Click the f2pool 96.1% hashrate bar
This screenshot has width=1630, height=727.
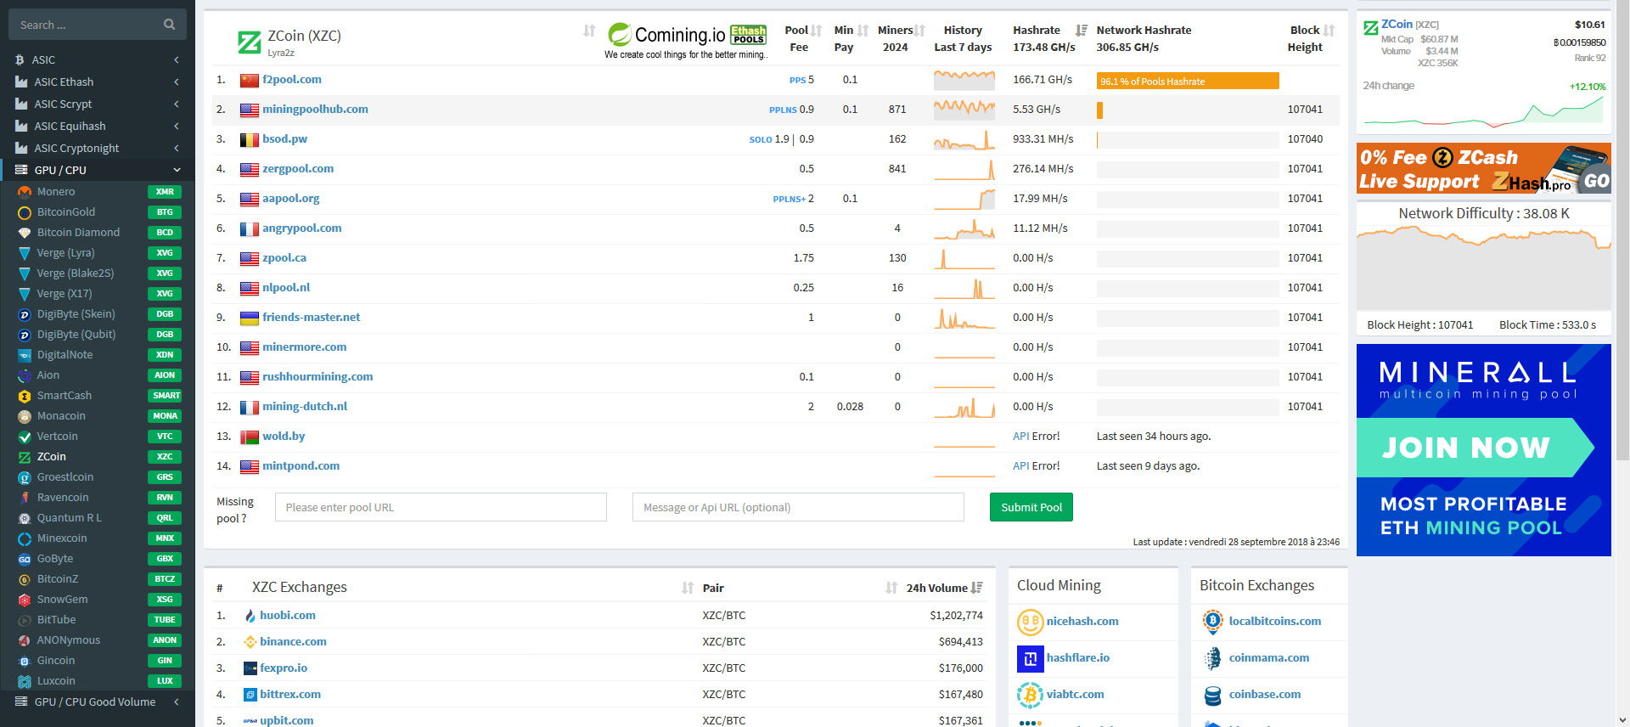tap(1187, 81)
